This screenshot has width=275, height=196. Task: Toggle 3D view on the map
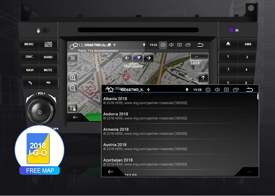click(72, 58)
